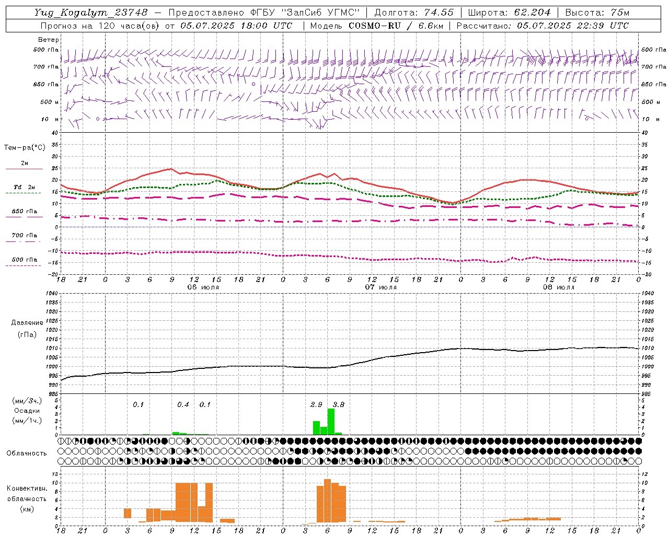Click the Долгота: 74.55 value
This screenshot has width=669, height=535.
414,13
